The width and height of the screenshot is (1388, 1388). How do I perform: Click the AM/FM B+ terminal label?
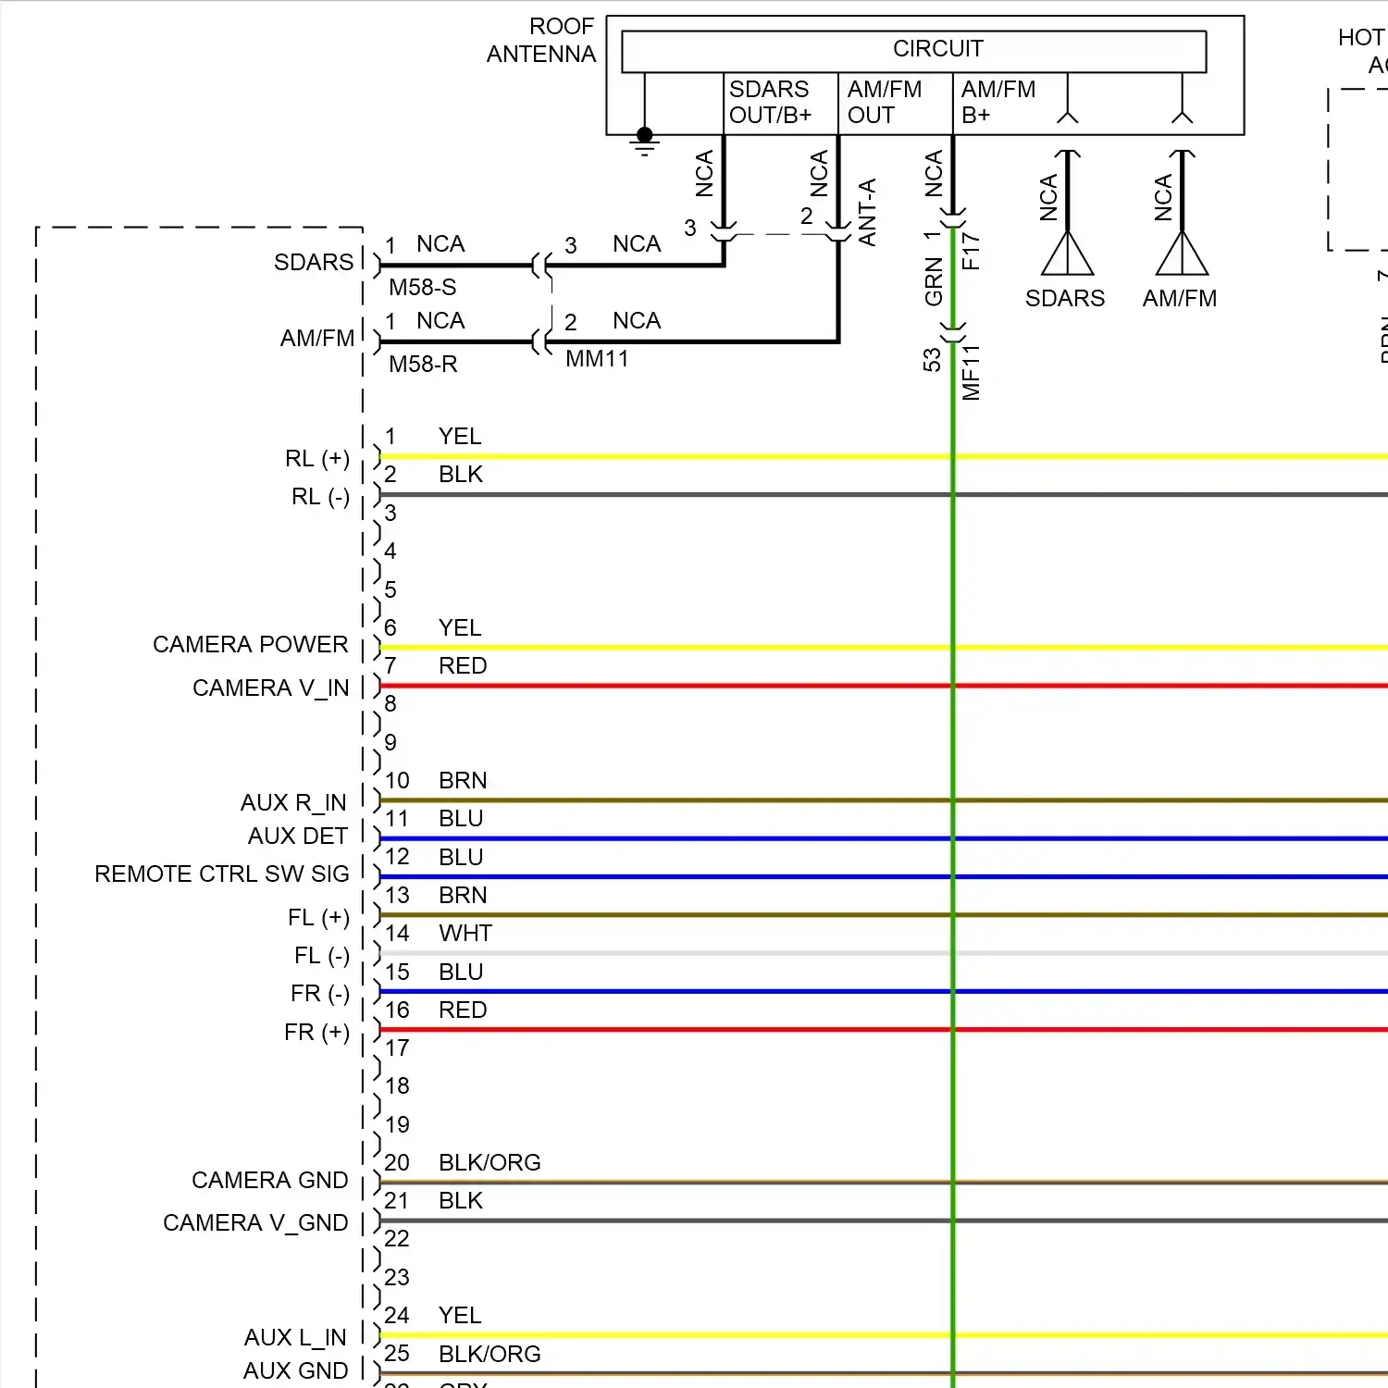[x=998, y=102]
